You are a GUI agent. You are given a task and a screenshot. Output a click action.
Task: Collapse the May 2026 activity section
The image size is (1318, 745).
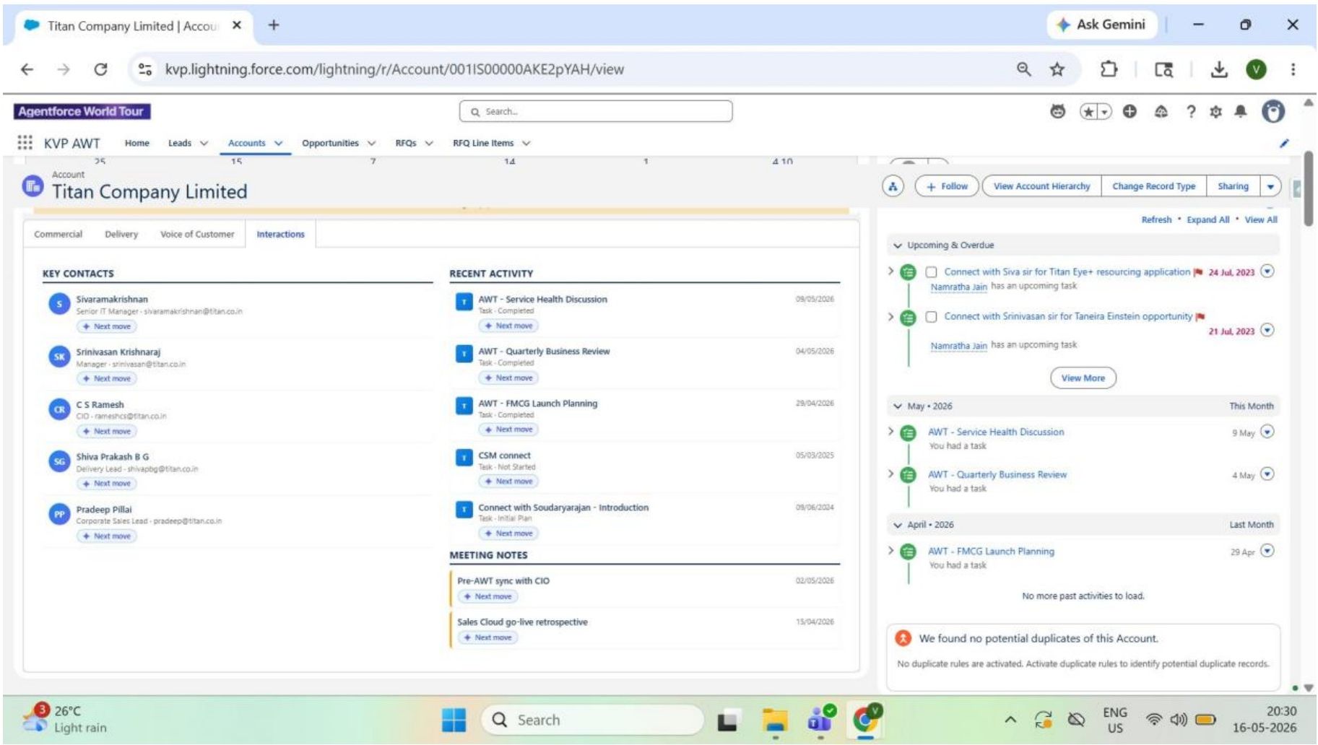[898, 406]
